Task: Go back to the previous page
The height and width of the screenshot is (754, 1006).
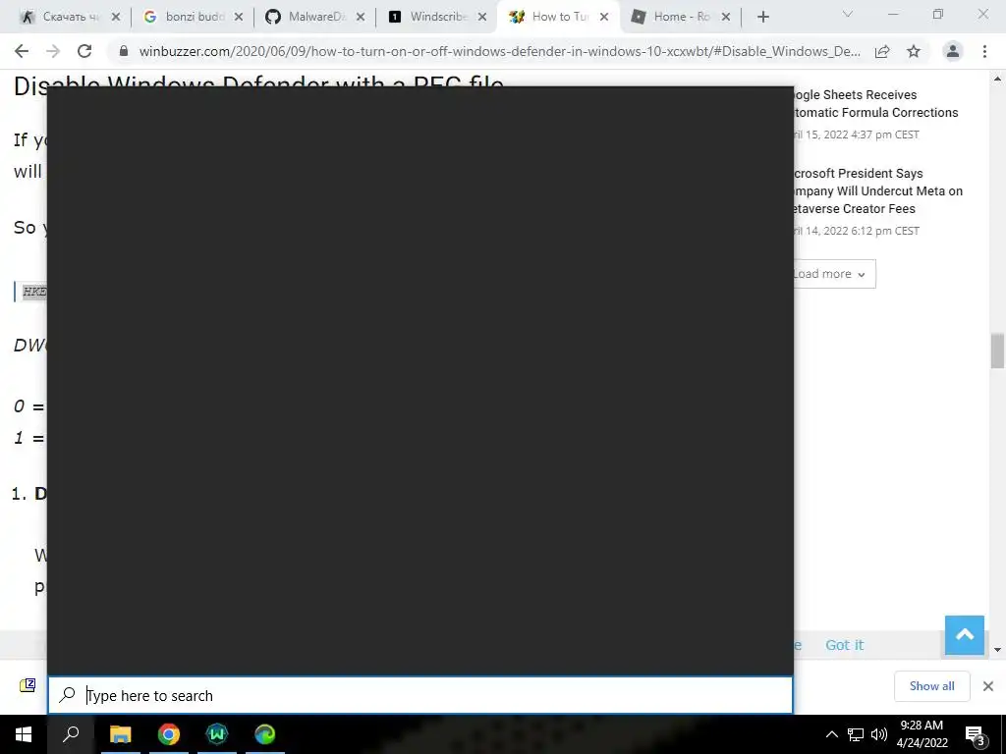Action: coord(22,51)
